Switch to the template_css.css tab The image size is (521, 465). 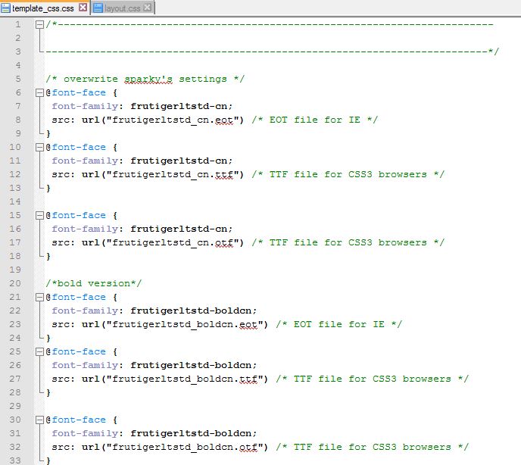[x=45, y=8]
